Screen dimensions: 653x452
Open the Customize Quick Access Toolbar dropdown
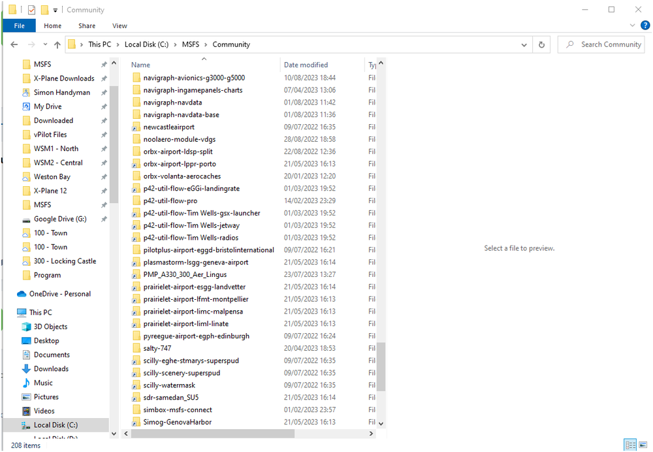pyautogui.click(x=55, y=9)
